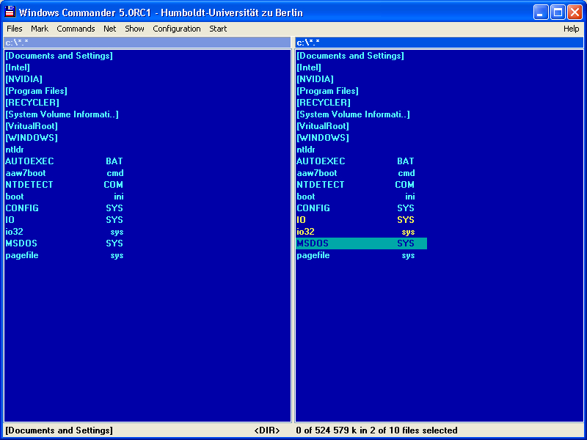The height and width of the screenshot is (440, 587).
Task: Click left status '[Documents and Settings]'
Action: (x=59, y=430)
